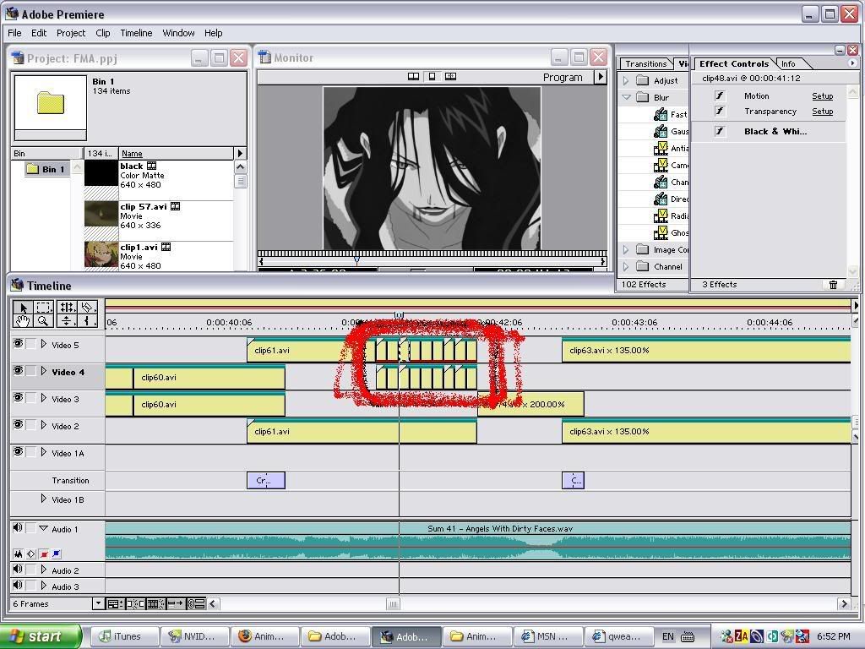Click Setup link for Transparency

coord(822,112)
